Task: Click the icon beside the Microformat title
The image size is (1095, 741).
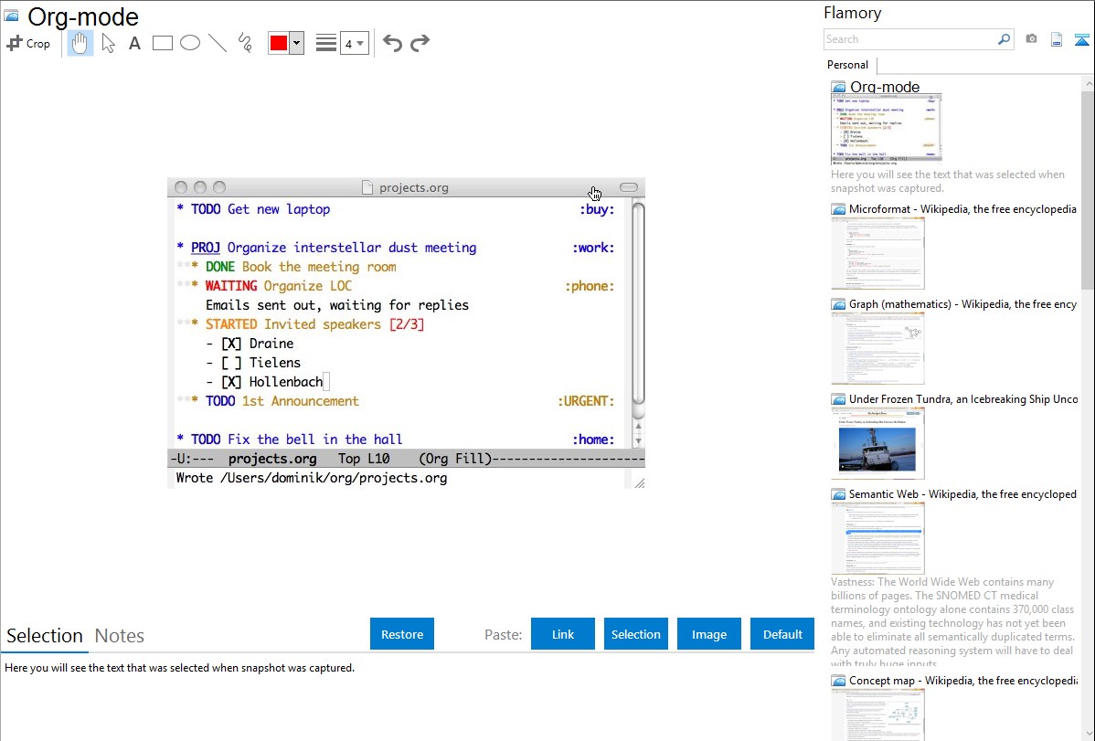Action: coord(838,209)
